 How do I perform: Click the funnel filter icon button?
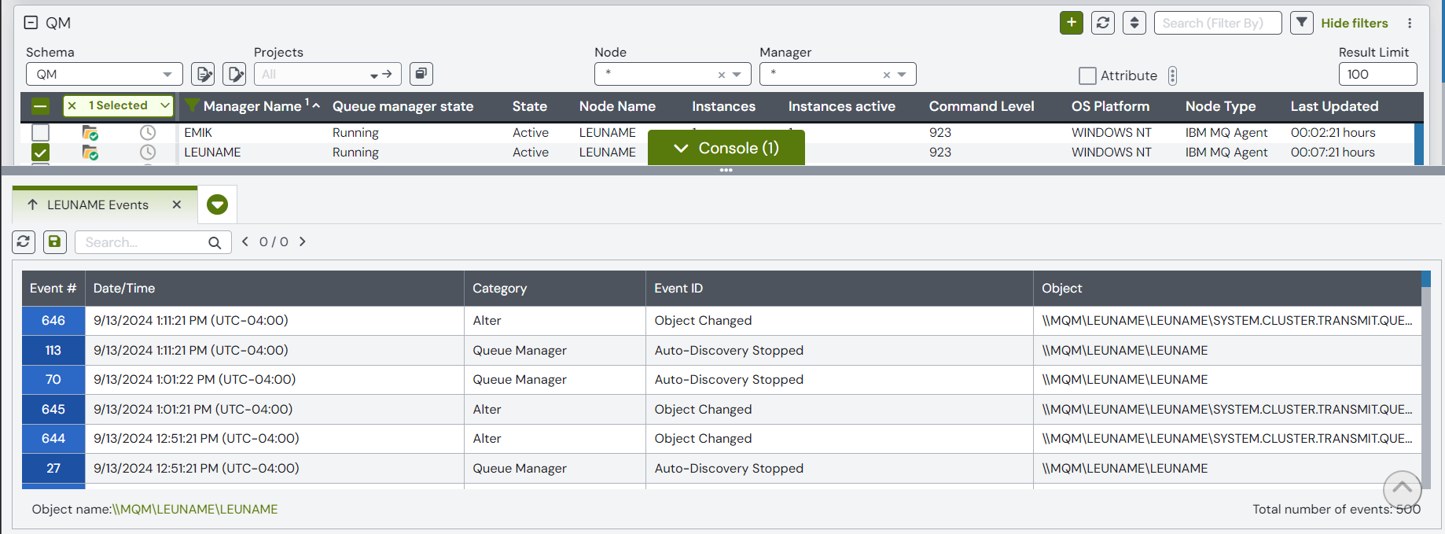[1302, 23]
